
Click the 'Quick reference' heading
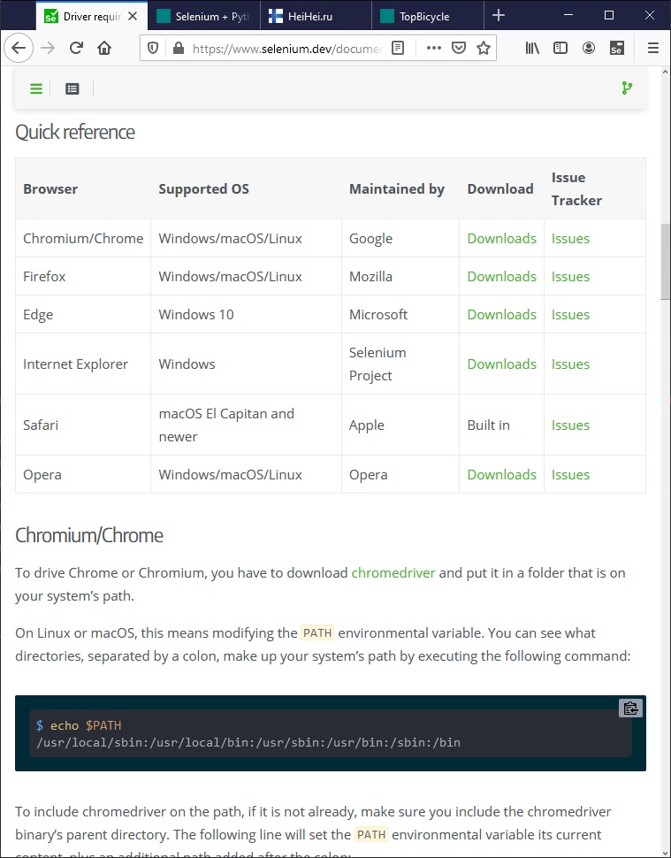click(x=75, y=132)
